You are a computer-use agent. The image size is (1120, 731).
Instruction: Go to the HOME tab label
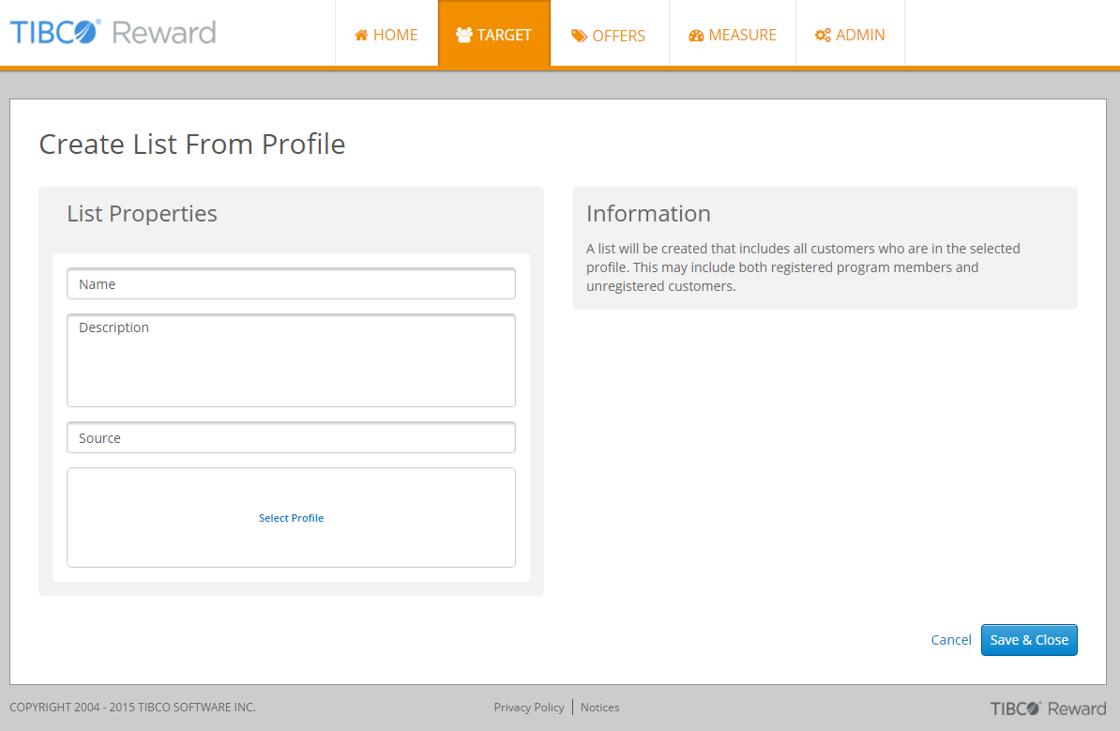point(395,36)
